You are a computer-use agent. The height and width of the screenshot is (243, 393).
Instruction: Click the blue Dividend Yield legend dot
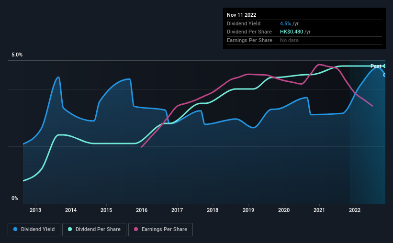[15, 229]
